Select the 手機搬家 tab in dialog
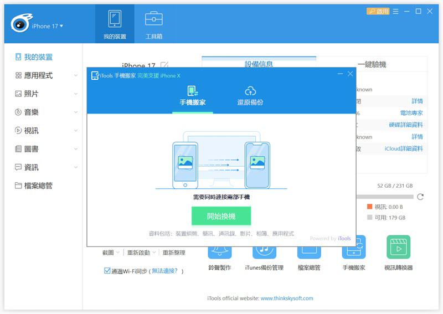The image size is (443, 314). click(x=193, y=96)
